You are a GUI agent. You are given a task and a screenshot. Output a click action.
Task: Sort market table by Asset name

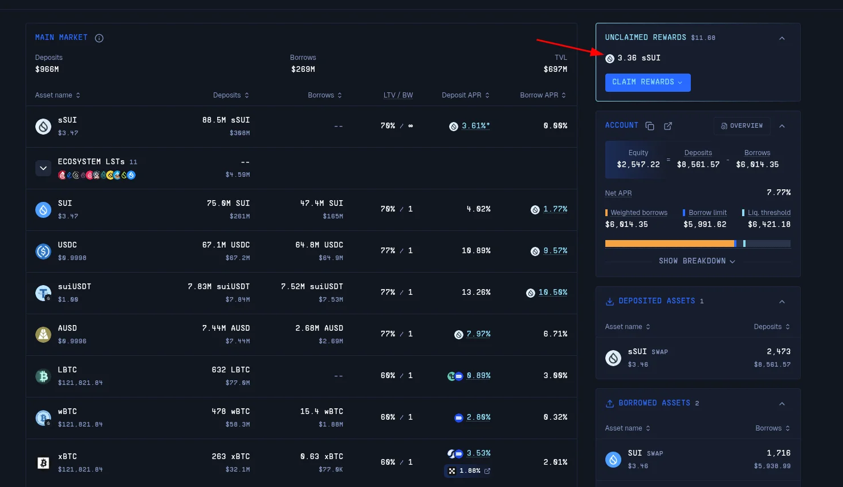[58, 95]
